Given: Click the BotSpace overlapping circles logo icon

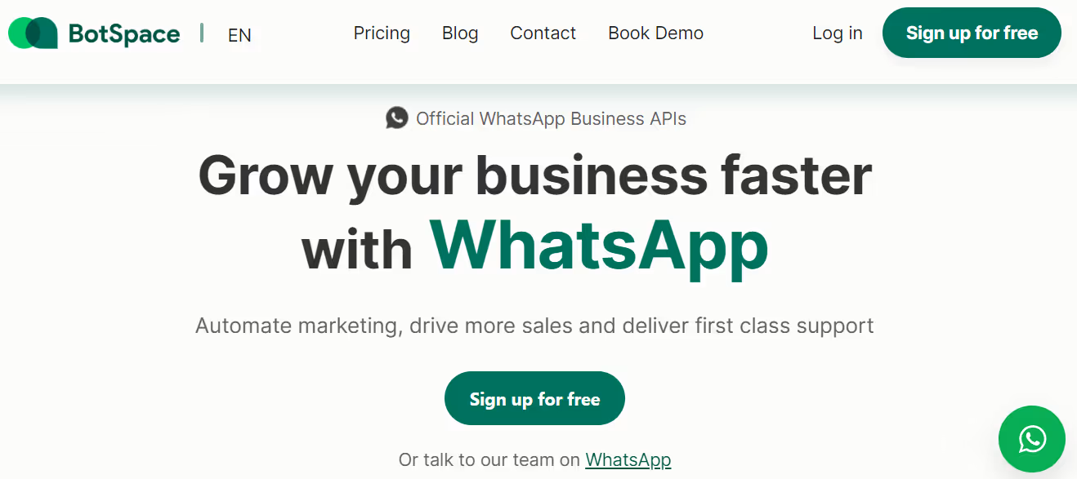Looking at the screenshot, I should coord(33,33).
